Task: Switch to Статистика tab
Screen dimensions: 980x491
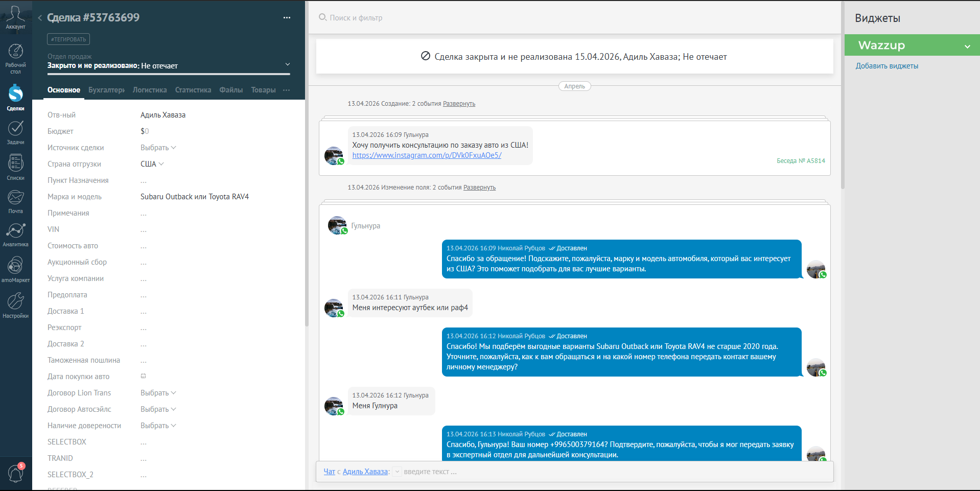Action: coord(193,90)
